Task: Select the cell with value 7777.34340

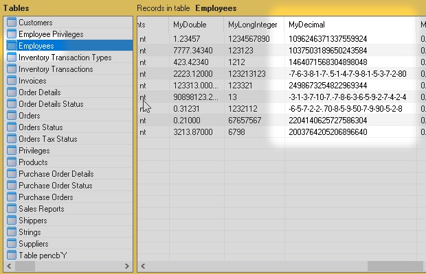Action: [x=194, y=51]
